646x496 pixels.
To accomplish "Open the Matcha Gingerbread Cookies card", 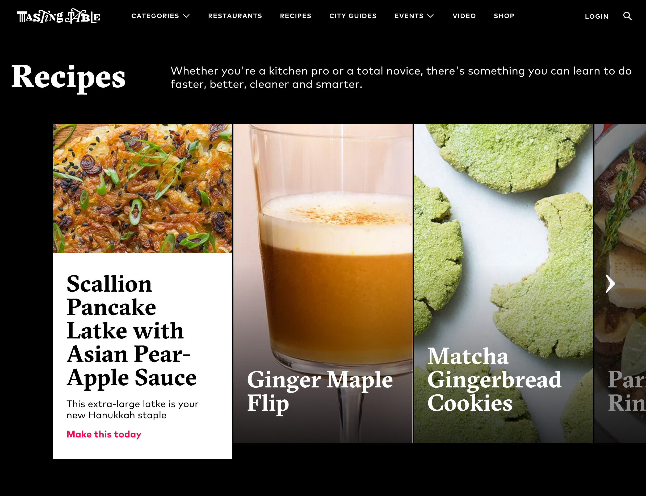I will 504,283.
